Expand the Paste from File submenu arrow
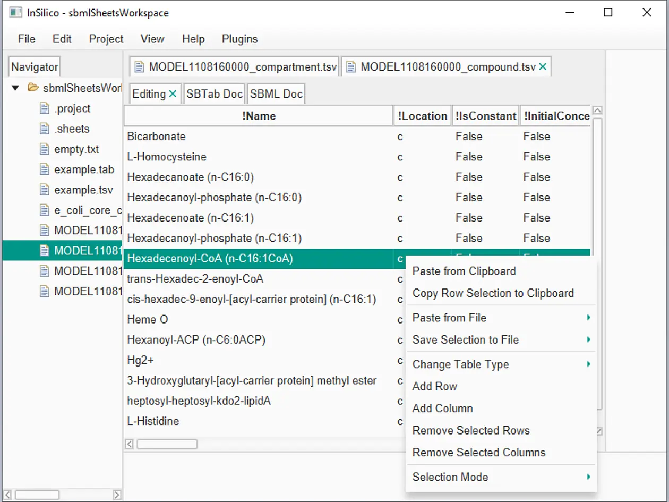Screen dimensions: 669x502 coord(588,318)
